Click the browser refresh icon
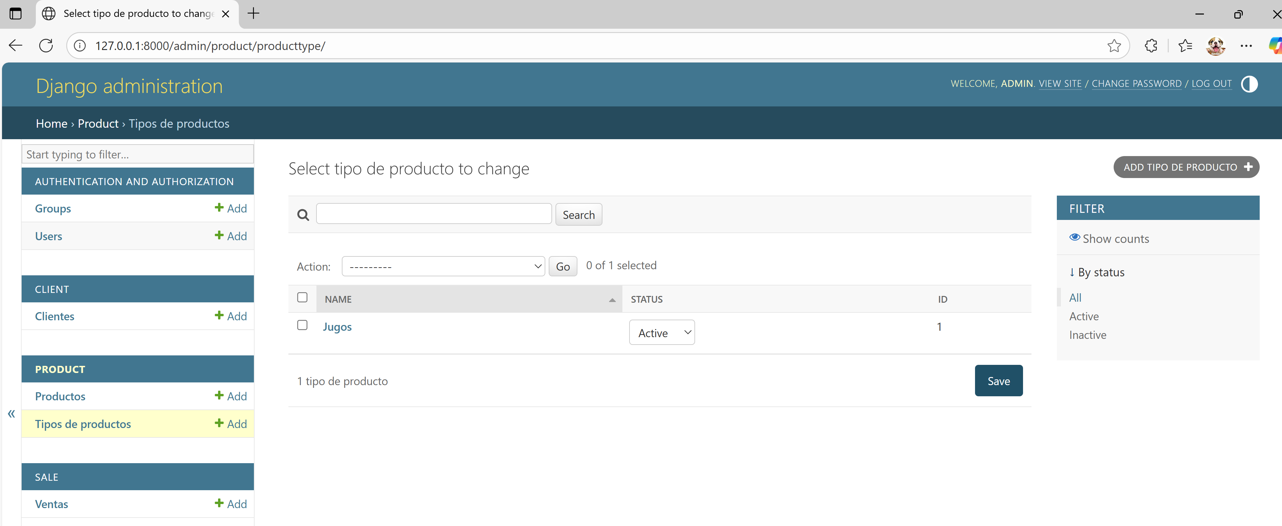Viewport: 1282px width, 526px height. [x=46, y=46]
